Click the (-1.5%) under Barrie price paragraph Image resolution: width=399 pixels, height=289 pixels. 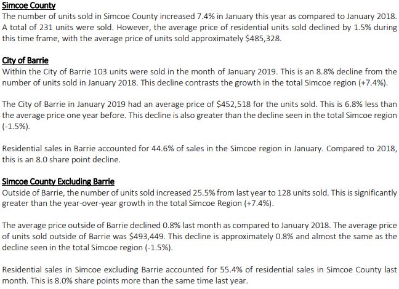point(16,127)
